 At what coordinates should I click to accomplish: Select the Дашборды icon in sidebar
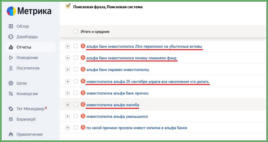pos(11,37)
